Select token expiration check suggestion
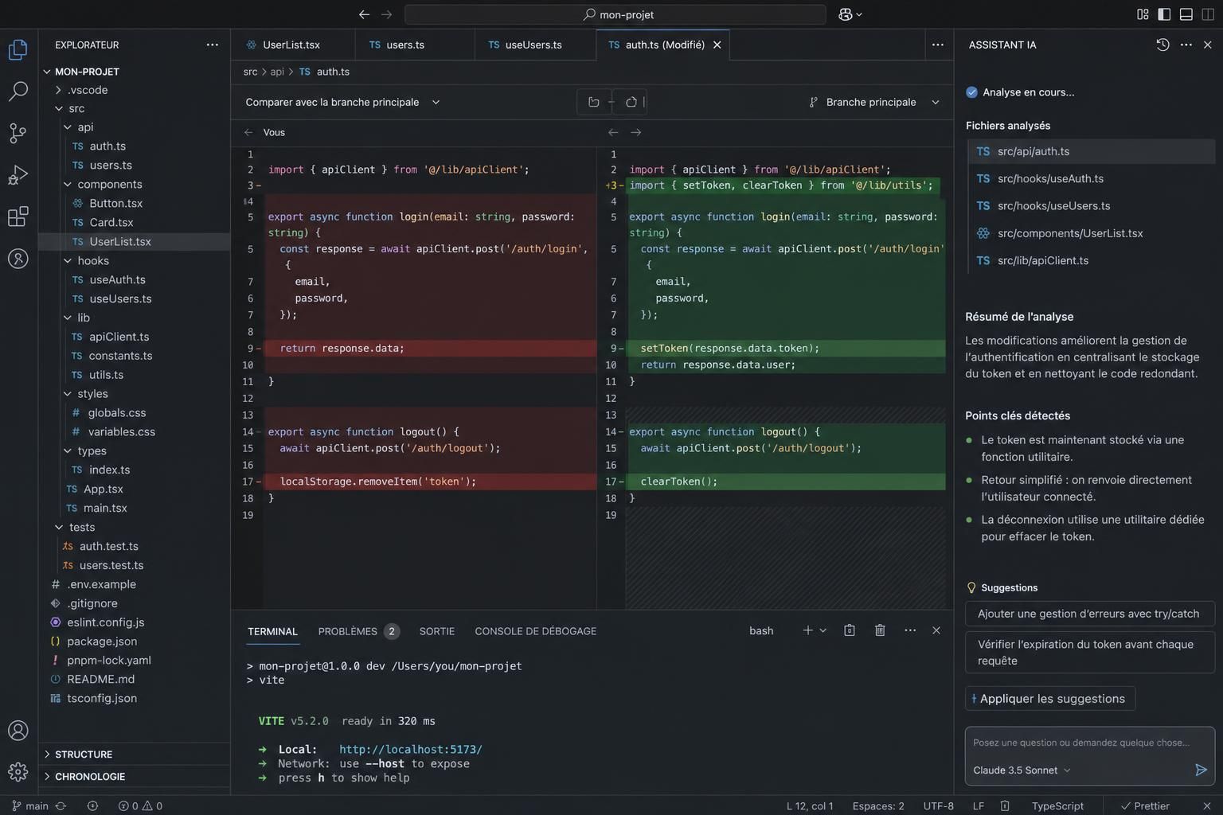 tap(1089, 653)
